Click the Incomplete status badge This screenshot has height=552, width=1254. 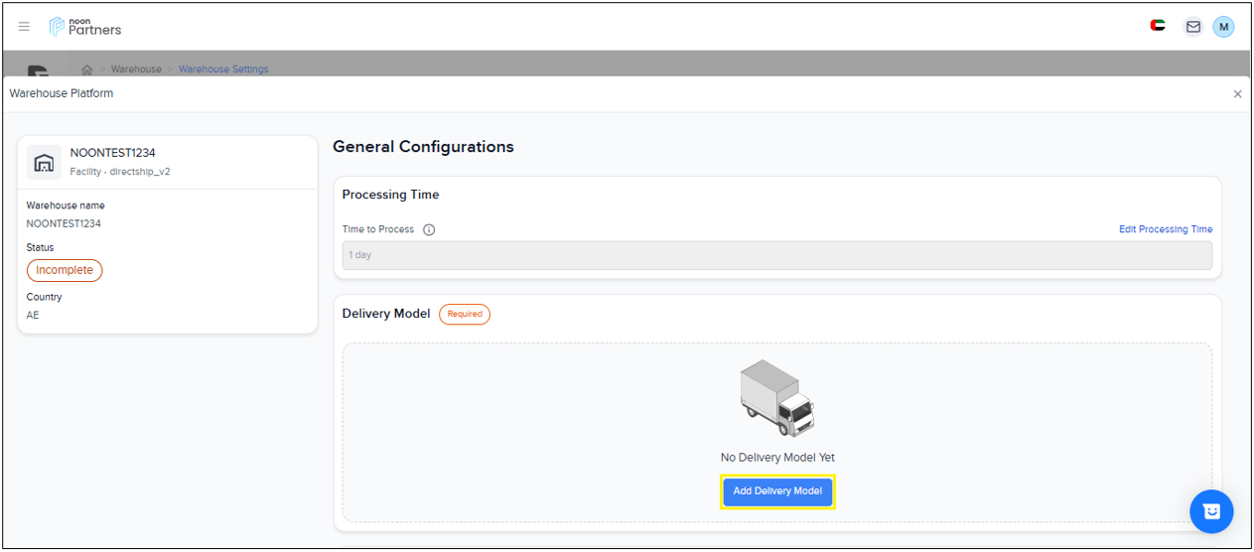point(65,270)
